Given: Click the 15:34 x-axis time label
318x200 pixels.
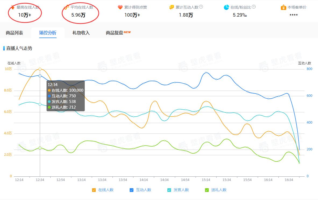Looking at the screenshot, I should pyautogui.click(x=227, y=180).
